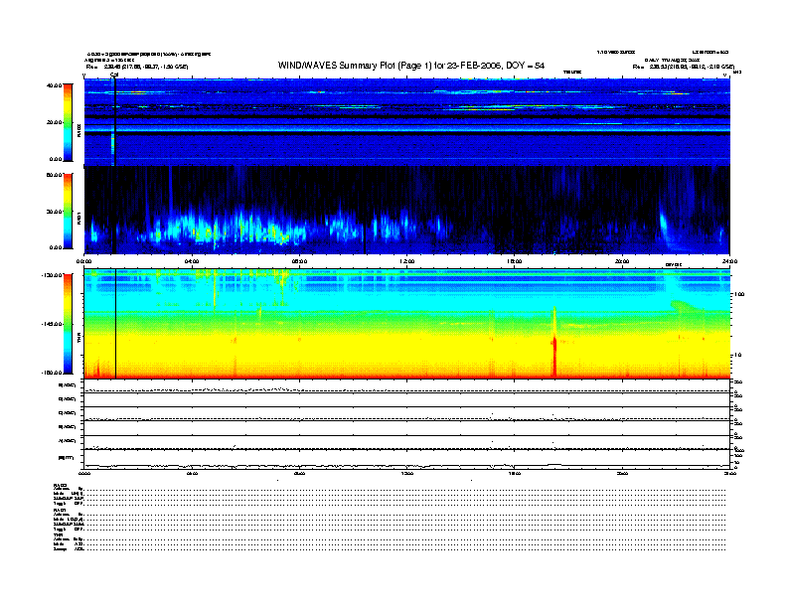Click the Cal marker label above the top spectrogram
Viewport: 787px width, 608px height.
click(x=114, y=75)
